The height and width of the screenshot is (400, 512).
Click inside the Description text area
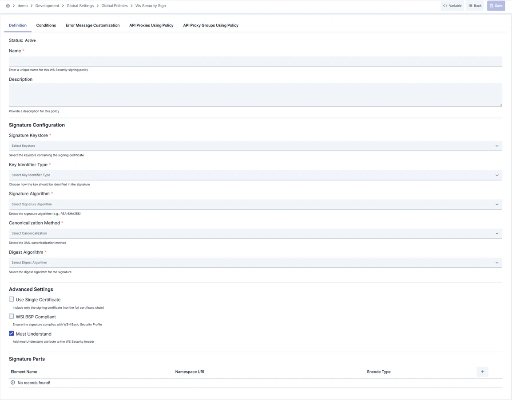tap(255, 95)
